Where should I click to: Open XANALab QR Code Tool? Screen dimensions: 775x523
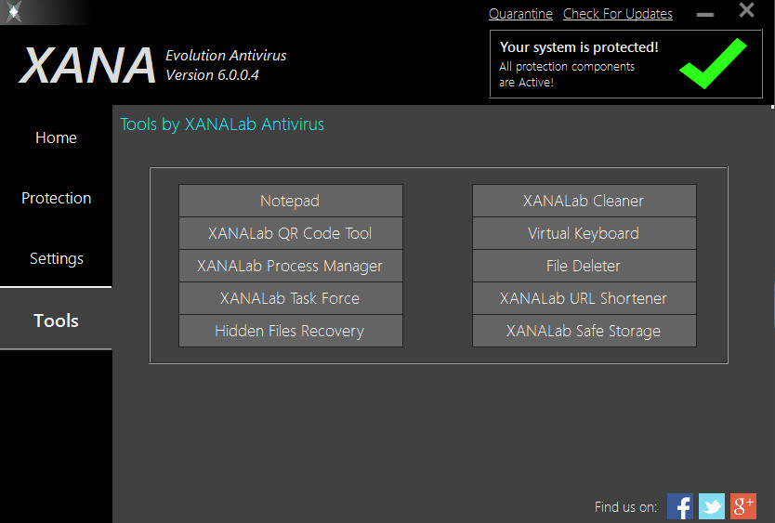click(291, 233)
